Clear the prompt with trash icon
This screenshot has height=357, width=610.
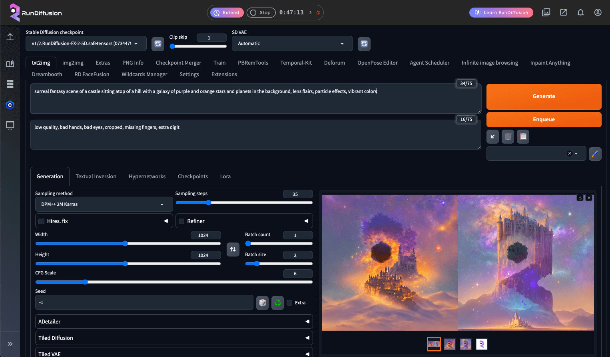click(x=508, y=136)
